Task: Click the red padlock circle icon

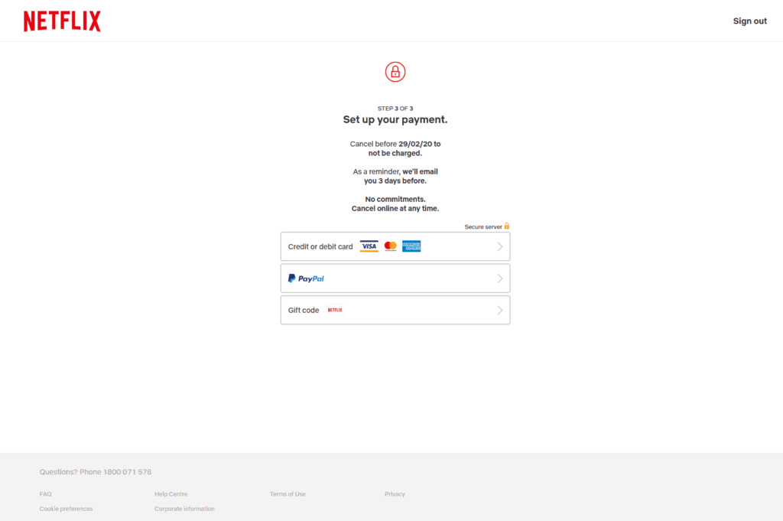Action: click(x=395, y=72)
